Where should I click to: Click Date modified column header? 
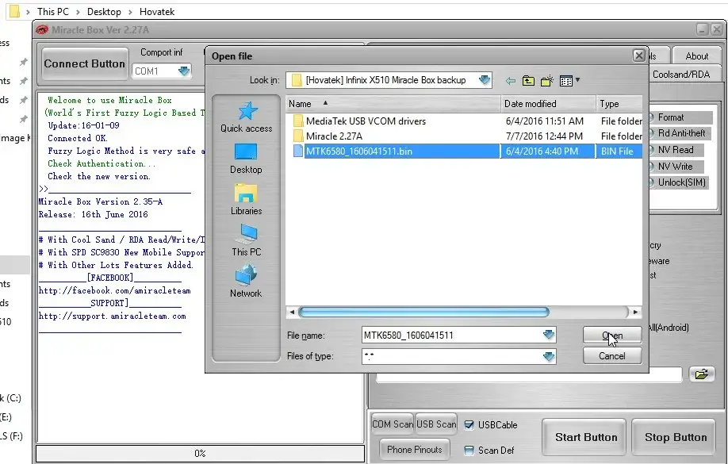549,104
